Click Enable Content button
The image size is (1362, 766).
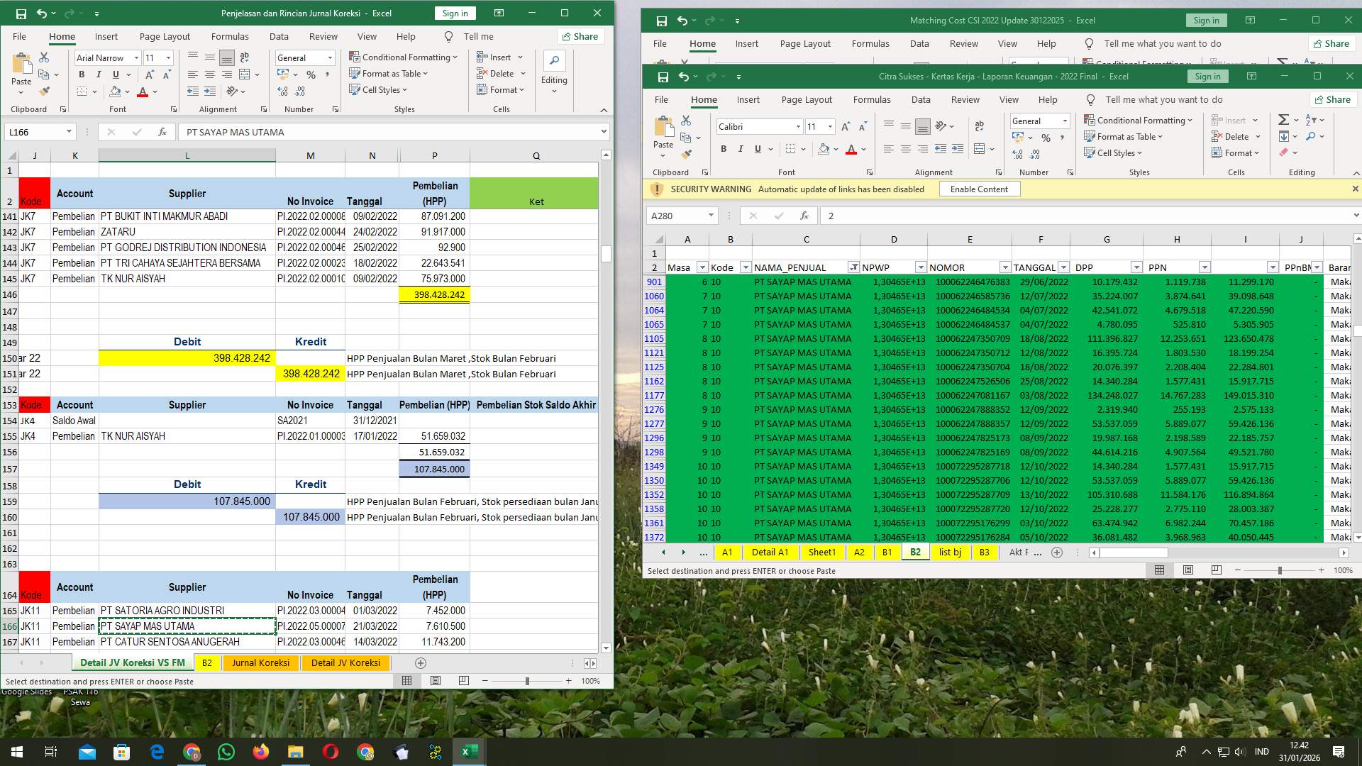tap(979, 189)
